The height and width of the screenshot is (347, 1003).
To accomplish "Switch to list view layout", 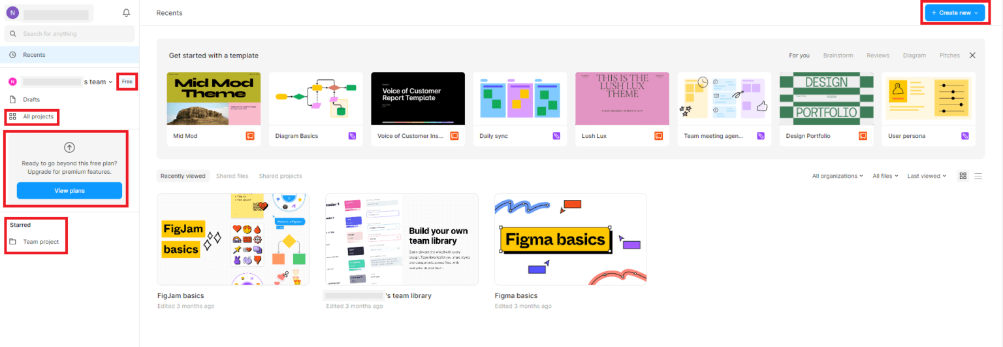I will (x=978, y=176).
